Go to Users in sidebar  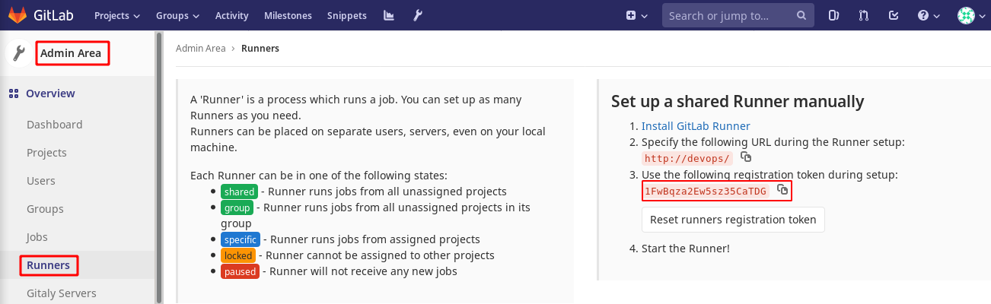point(41,181)
